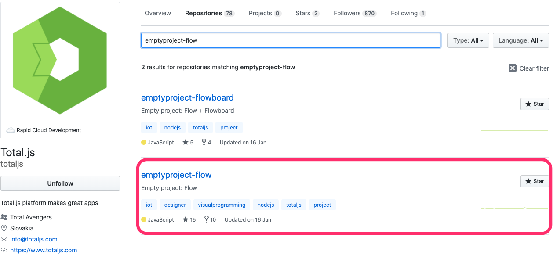
Task: Click the Rapid Cloud Development status
Action: [49, 130]
